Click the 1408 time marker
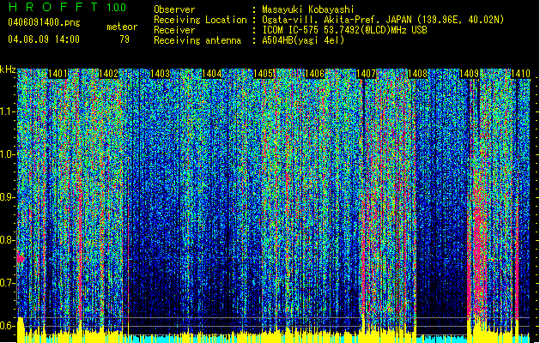Viewport: 540px width, 343px height. pyautogui.click(x=417, y=74)
